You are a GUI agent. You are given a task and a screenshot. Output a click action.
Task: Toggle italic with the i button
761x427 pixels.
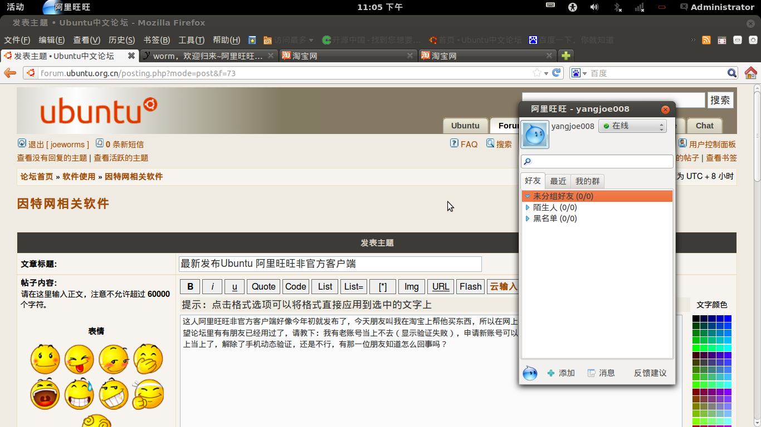pos(212,286)
